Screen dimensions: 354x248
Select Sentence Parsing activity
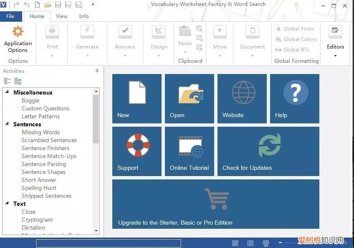[x=44, y=164]
